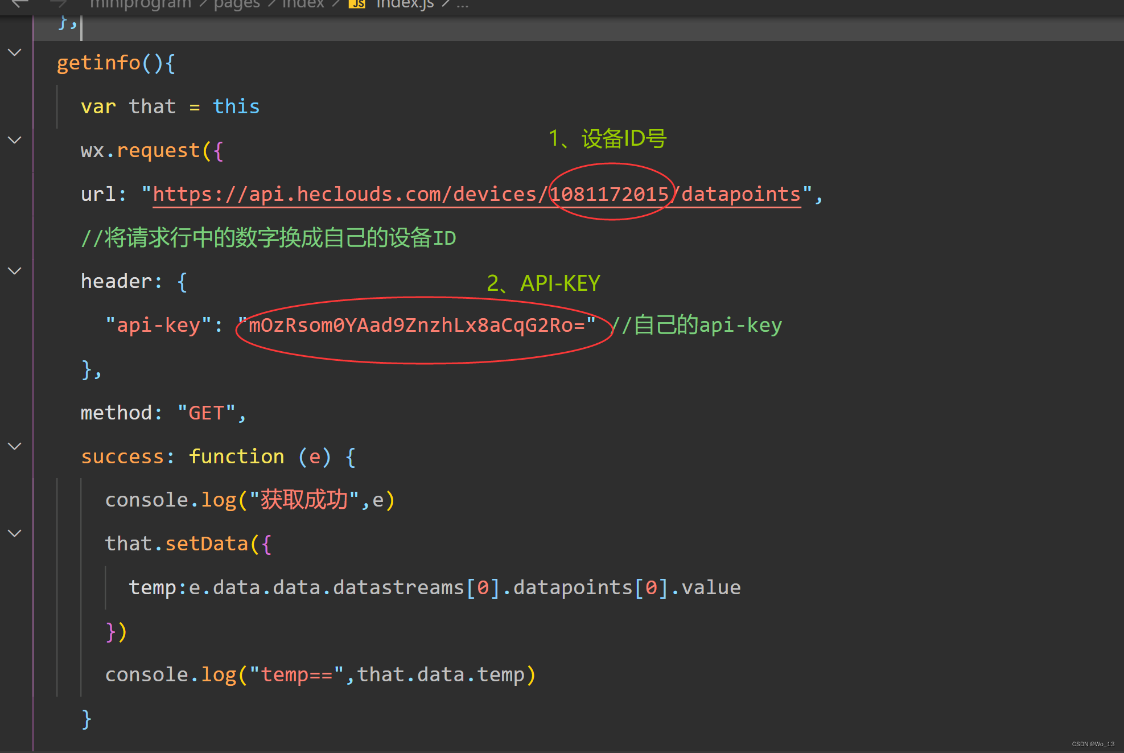This screenshot has height=753, width=1124.
Task: Click the getinfo function name
Action: coord(98,63)
